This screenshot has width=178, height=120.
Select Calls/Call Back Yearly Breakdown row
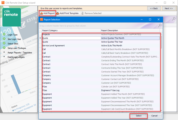pyautogui.click(x=101, y=53)
